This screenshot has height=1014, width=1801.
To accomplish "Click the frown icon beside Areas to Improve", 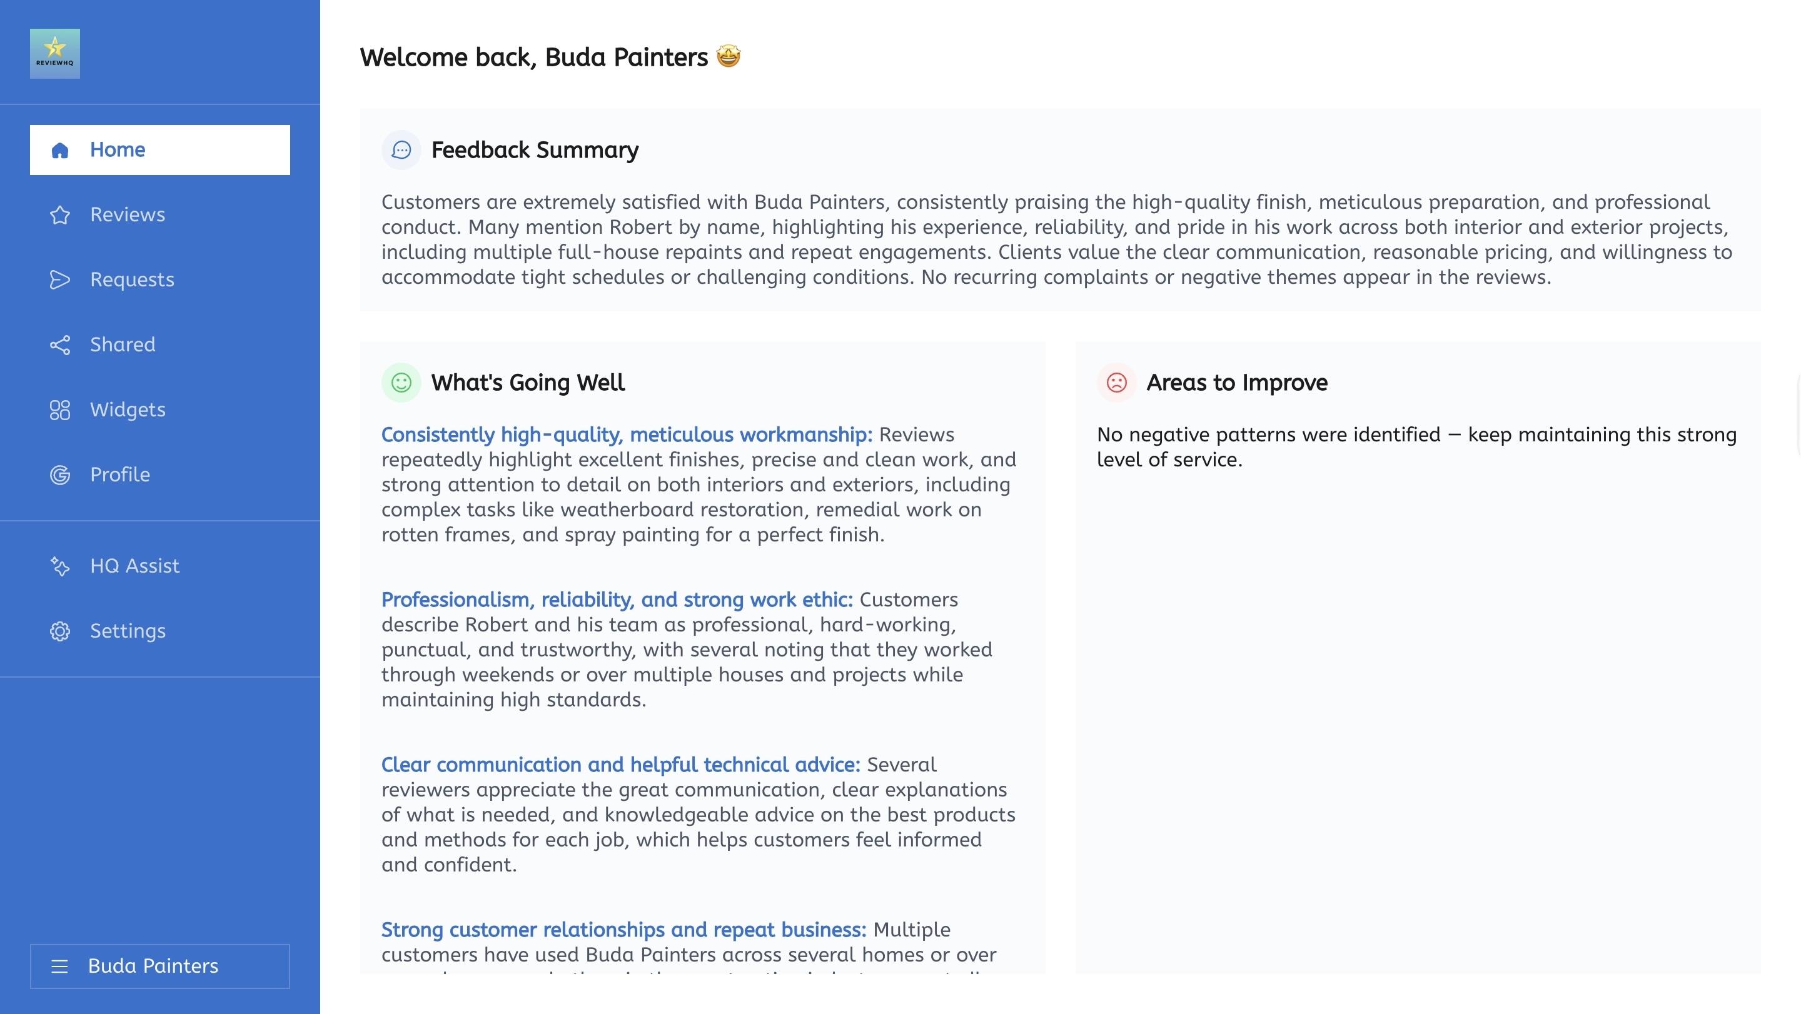I will tap(1116, 382).
